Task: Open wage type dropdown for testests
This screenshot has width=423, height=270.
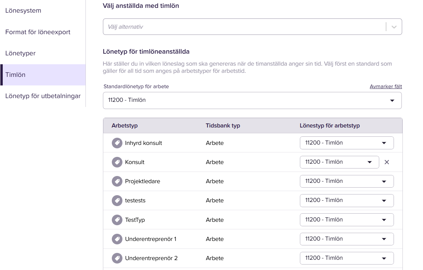Action: click(x=347, y=200)
